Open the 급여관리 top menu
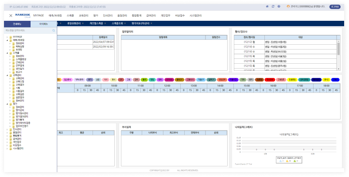Image resolution: width=349 pixels, height=177 pixels. (151, 15)
